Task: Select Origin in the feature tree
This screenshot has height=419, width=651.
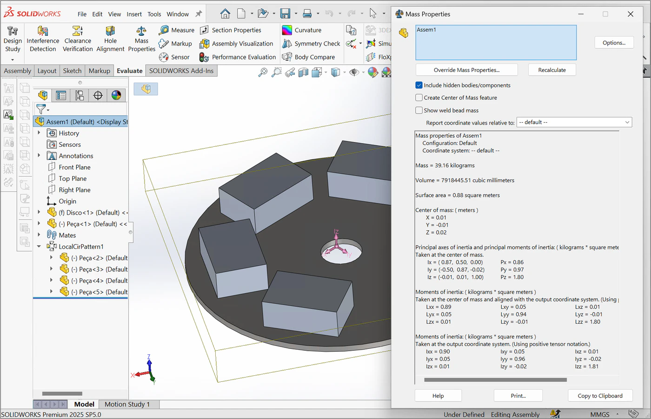Action: (x=67, y=201)
